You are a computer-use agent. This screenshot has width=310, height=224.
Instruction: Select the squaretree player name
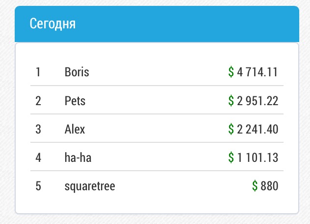pos(90,186)
